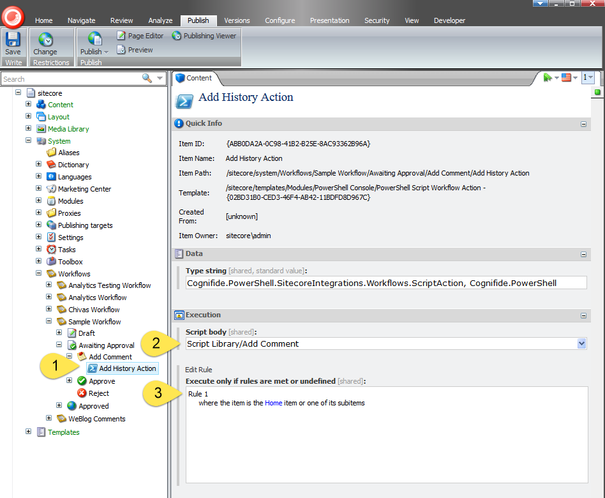This screenshot has width=605, height=498.
Task: Open the Script body dropdown
Action: click(x=581, y=343)
